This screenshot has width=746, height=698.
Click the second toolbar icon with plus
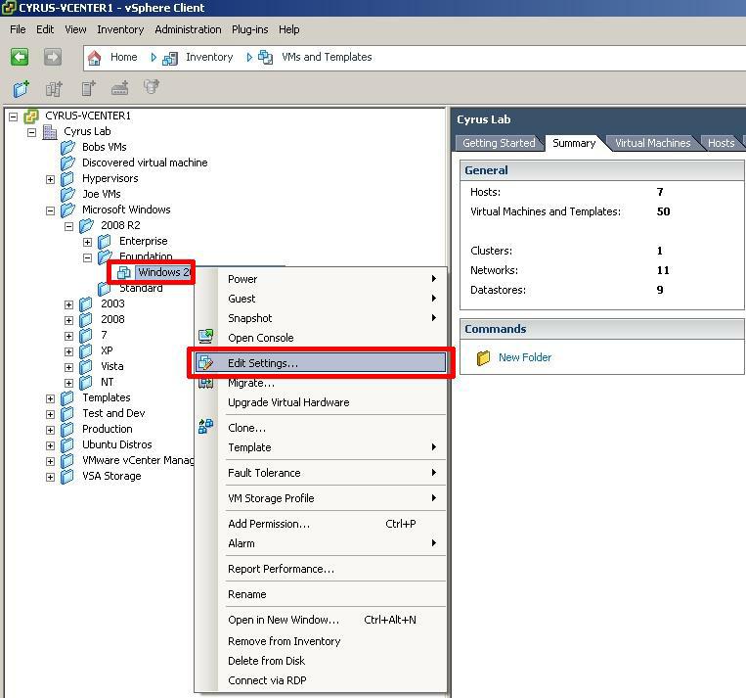tap(54, 88)
